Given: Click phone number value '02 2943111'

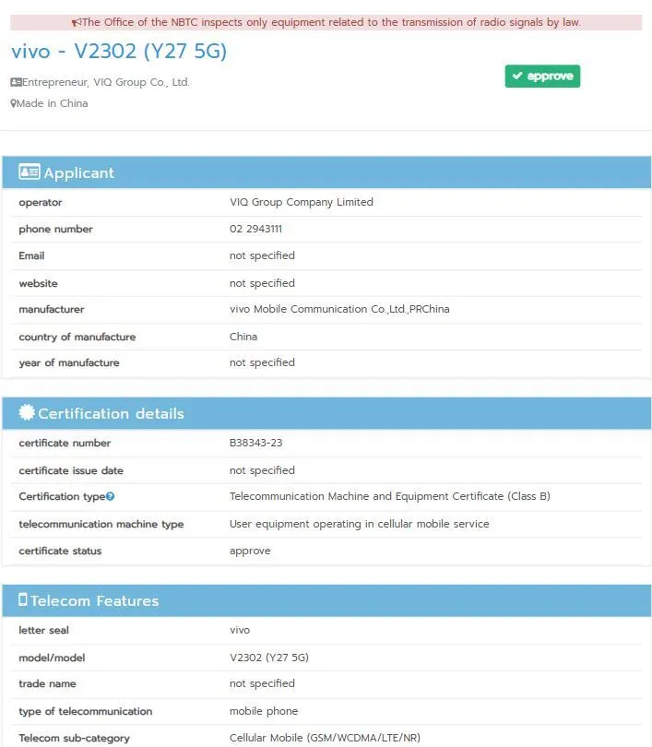Looking at the screenshot, I should 255,229.
